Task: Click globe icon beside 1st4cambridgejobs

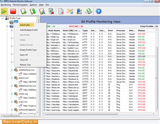Action: [x=16, y=110]
